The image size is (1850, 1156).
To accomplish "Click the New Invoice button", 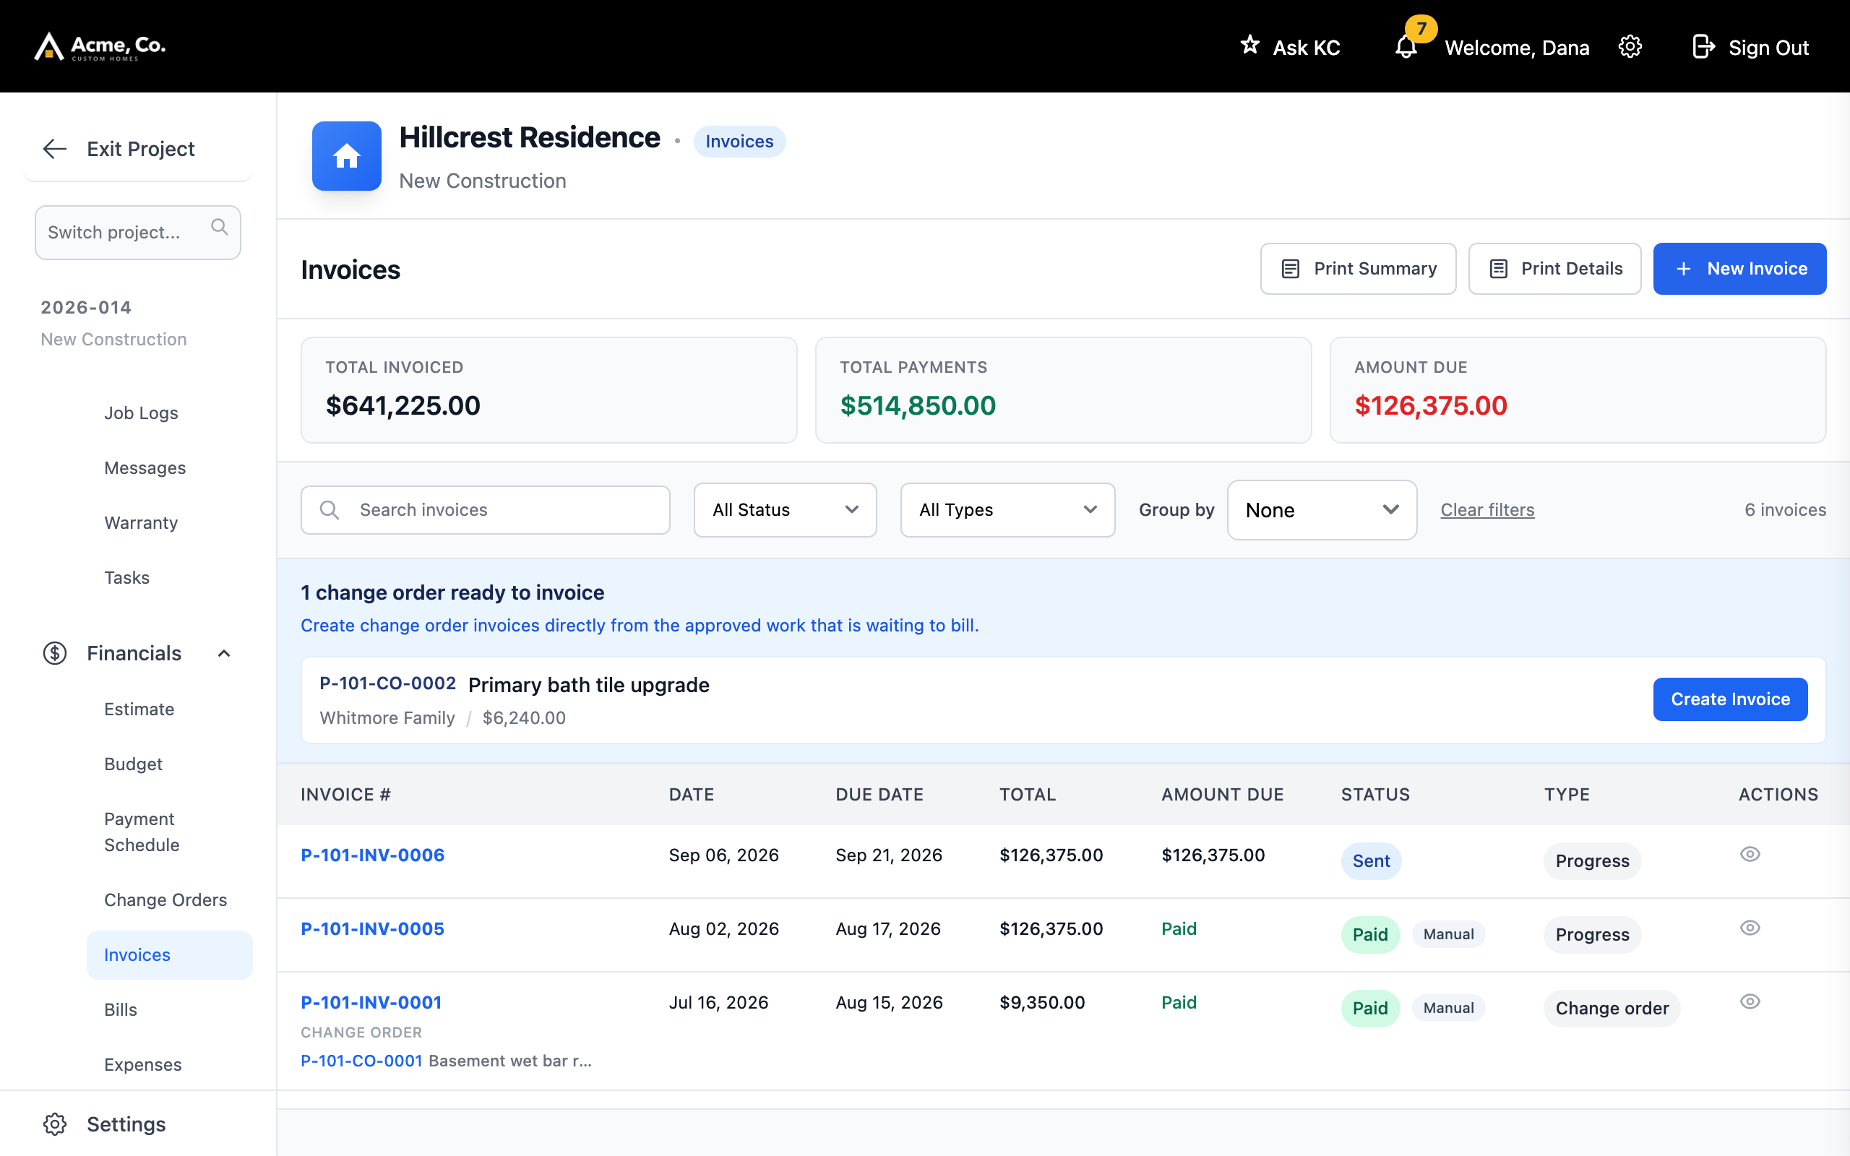I will point(1739,269).
